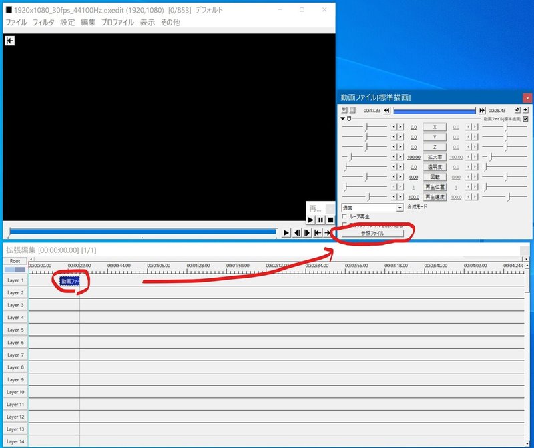Screen dimensions: 534x448
Task: Click the timeline zoom scale bar under Root
Action: [15, 270]
